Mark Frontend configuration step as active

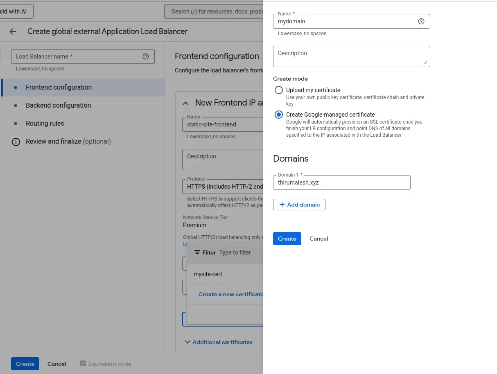[x=59, y=87]
